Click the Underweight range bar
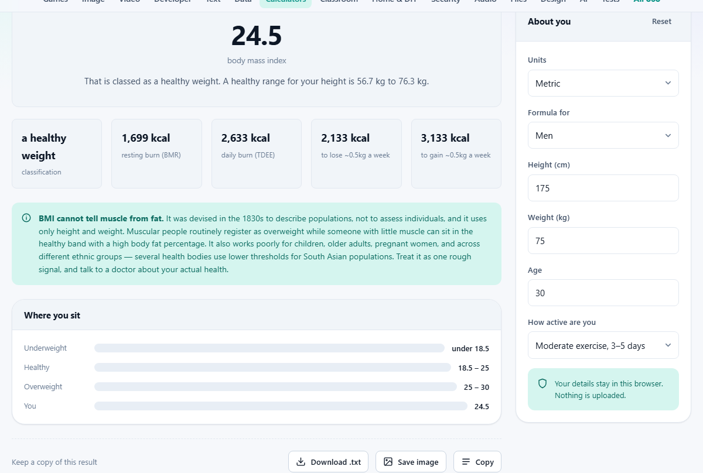 (x=269, y=348)
